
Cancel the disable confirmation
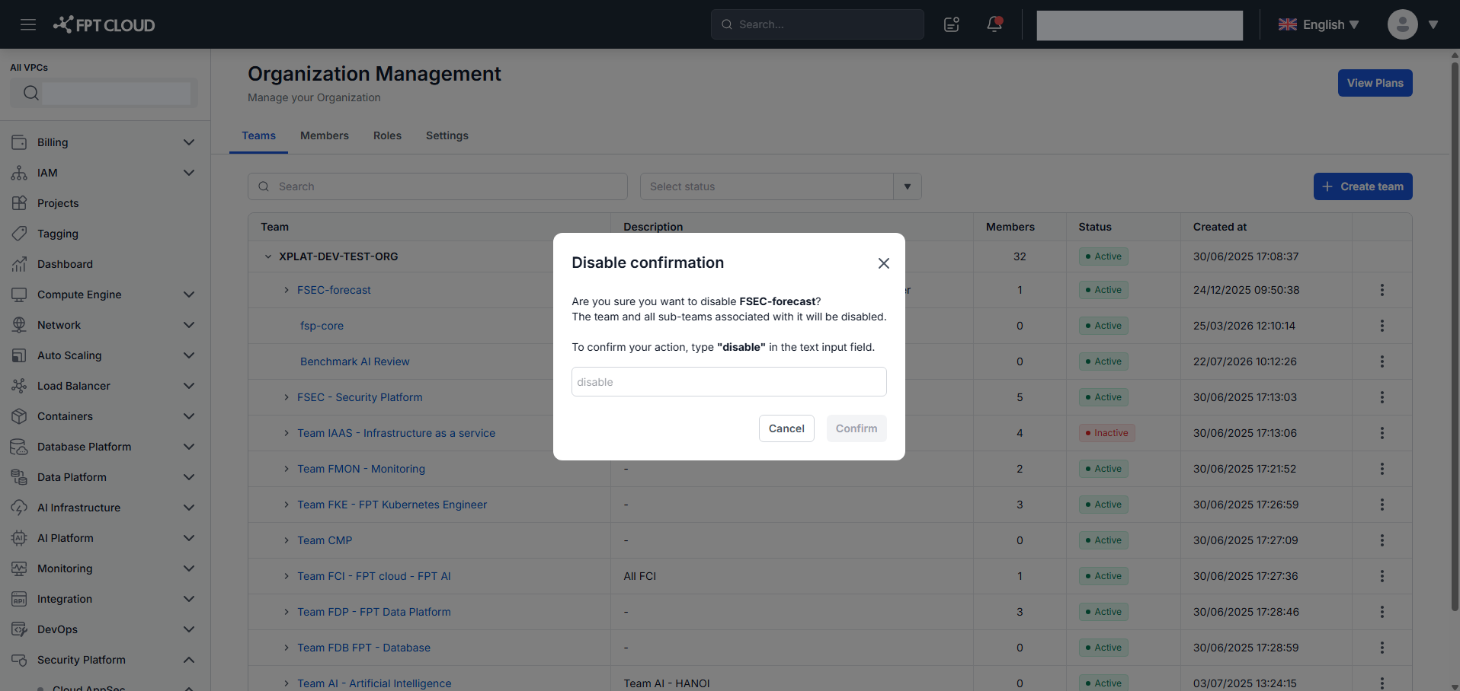coord(786,428)
